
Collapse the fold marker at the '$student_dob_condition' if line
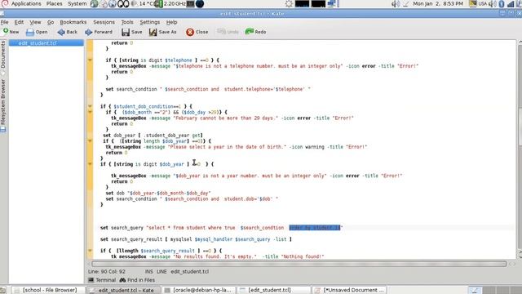[90, 106]
